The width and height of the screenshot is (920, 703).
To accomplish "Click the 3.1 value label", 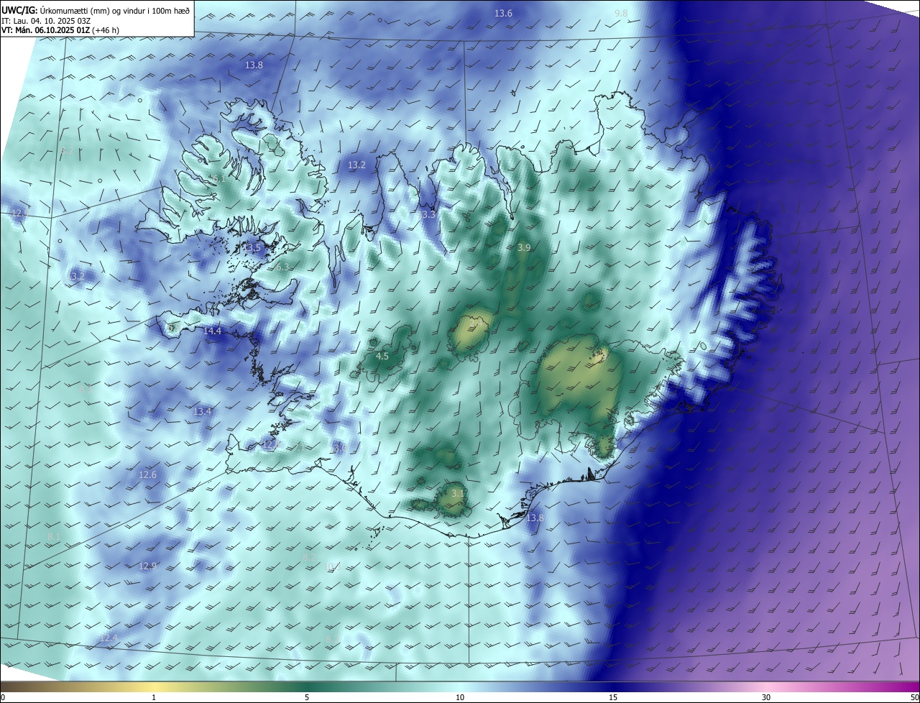I will pos(457,493).
